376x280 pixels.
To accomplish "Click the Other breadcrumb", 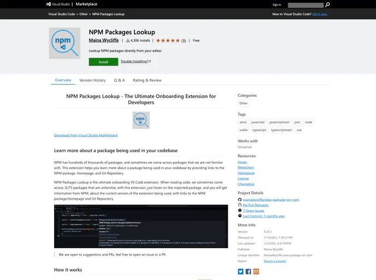I will (x=84, y=14).
